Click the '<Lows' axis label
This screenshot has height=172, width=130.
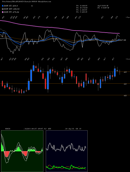coord(128,59)
